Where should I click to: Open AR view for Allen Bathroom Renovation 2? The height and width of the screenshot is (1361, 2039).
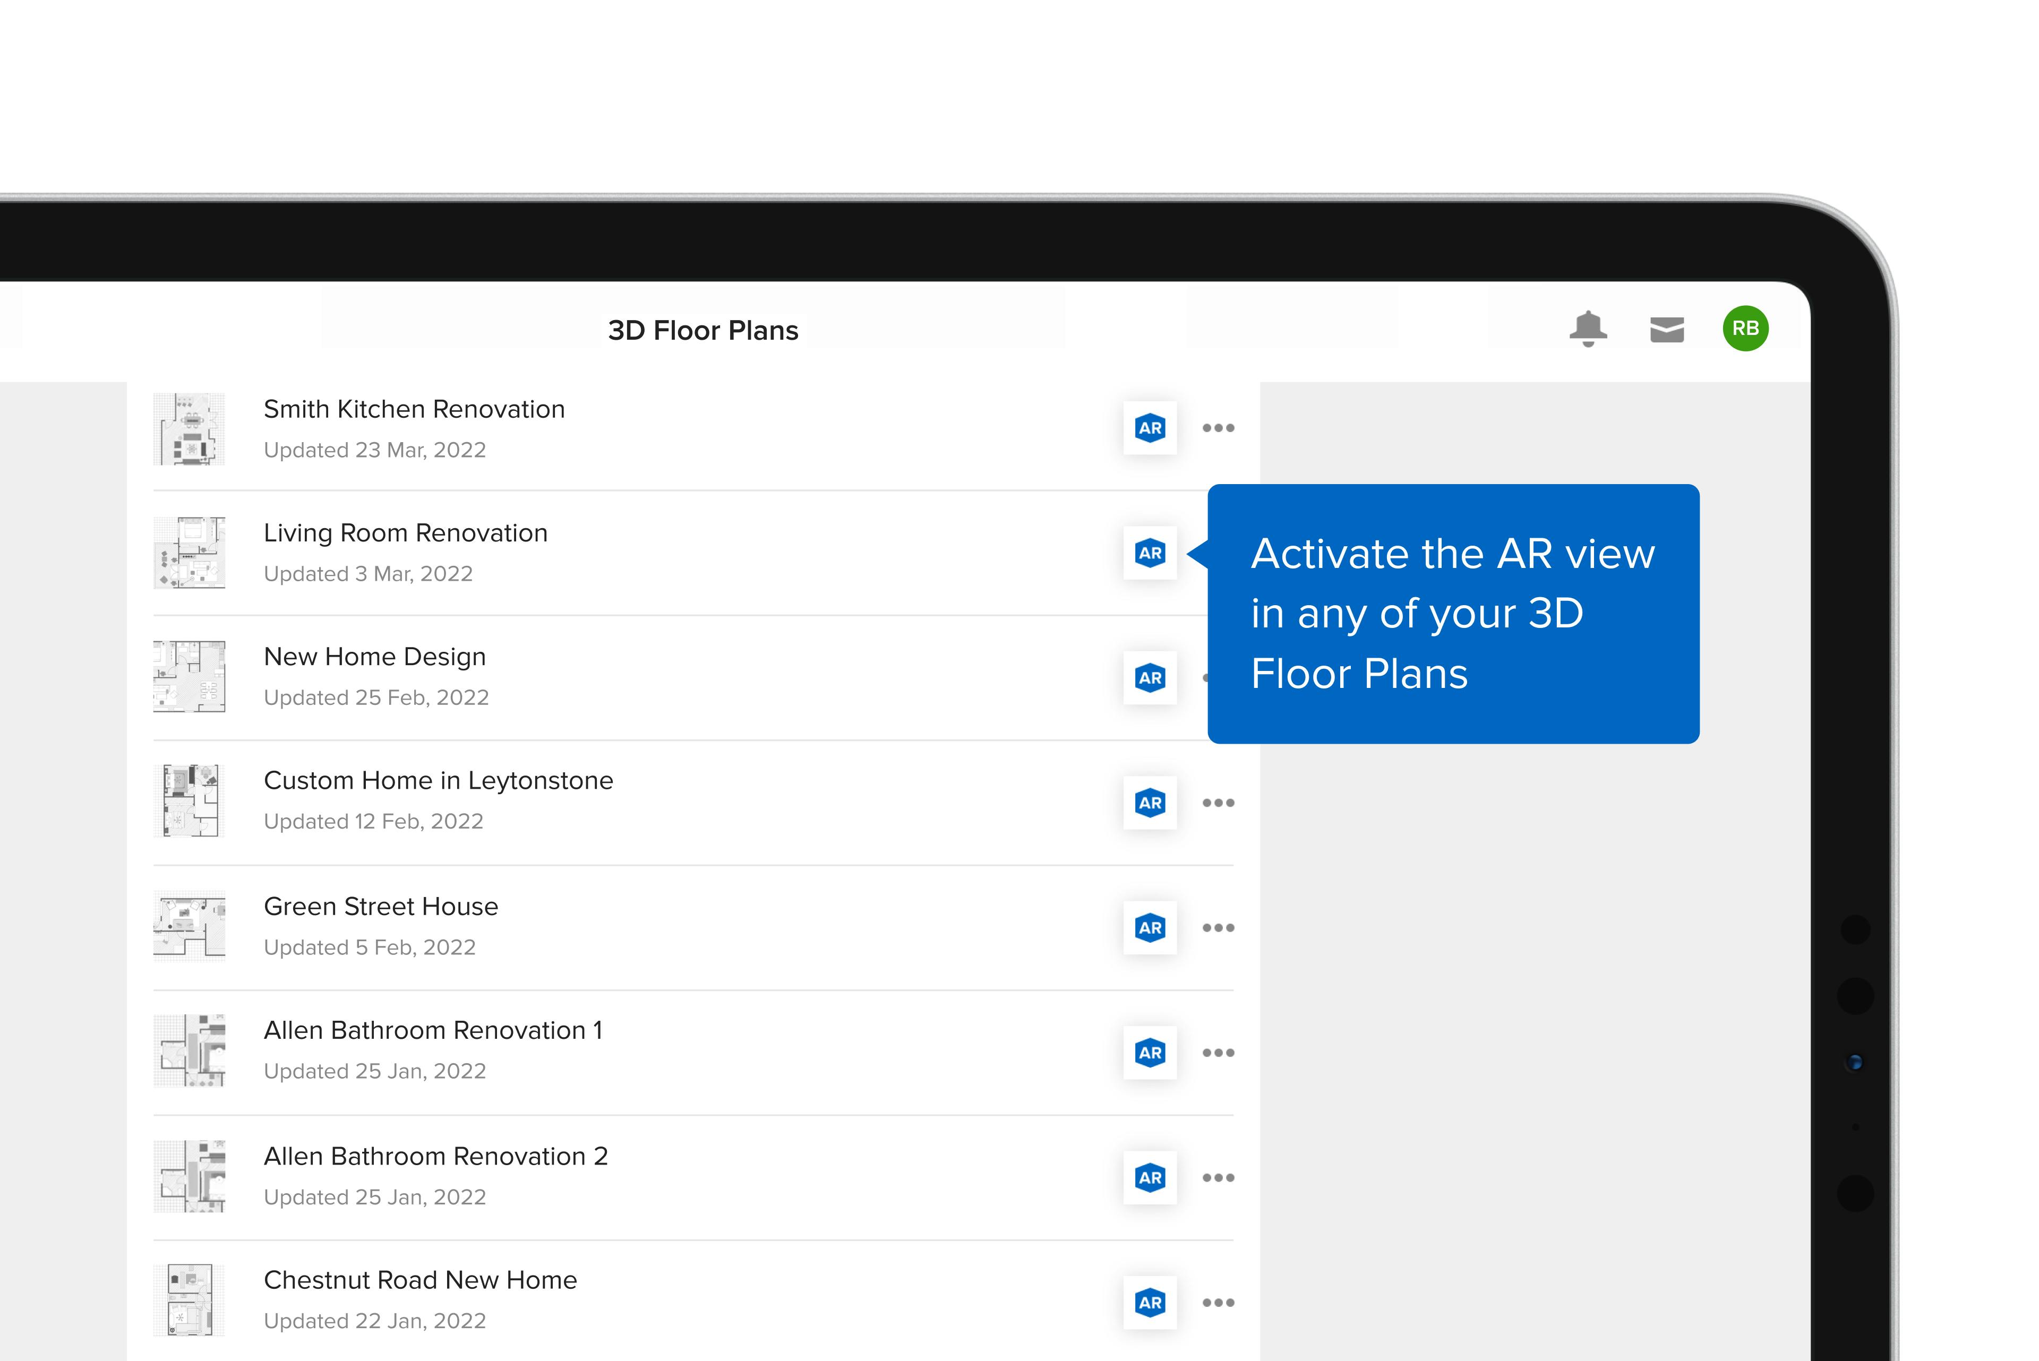coord(1149,1178)
